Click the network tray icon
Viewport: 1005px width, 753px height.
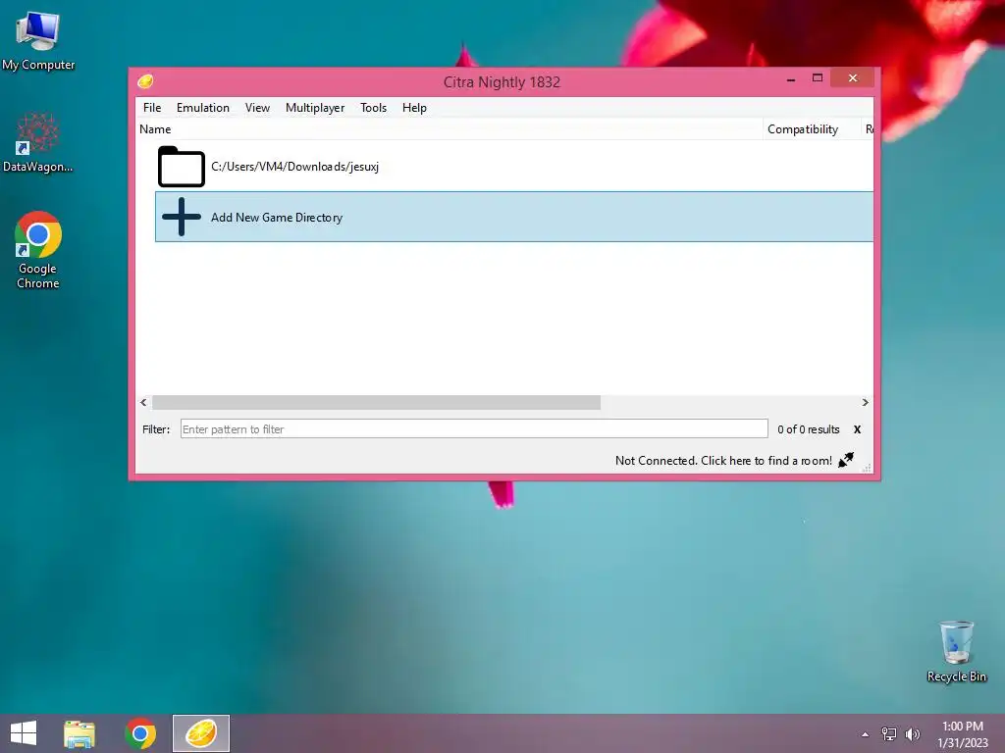click(x=889, y=733)
